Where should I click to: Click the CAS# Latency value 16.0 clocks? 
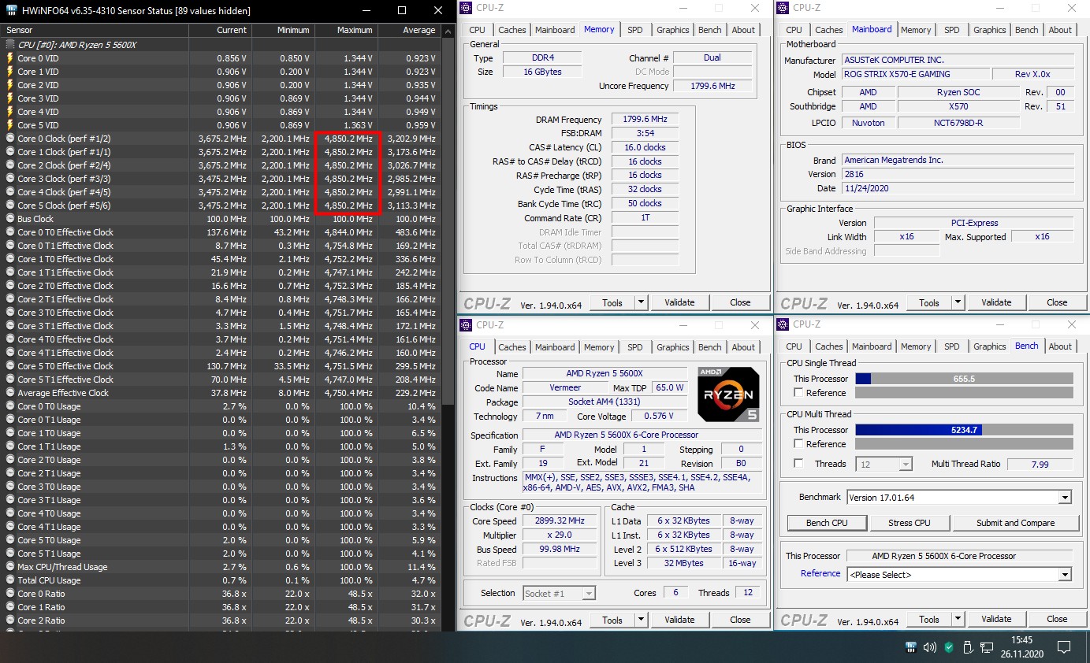click(x=644, y=147)
